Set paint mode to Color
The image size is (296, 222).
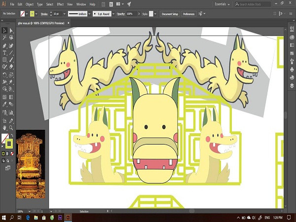coord(3,153)
